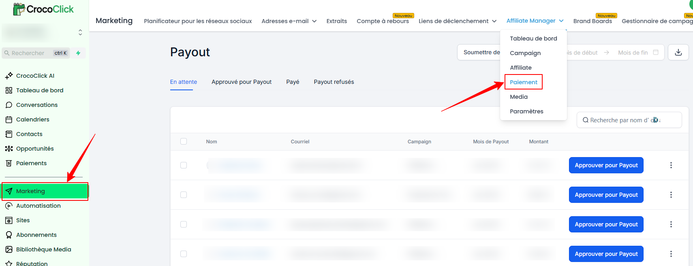Screen dimensions: 693x266
Task: Open three-dot menu of third payout row
Action: (671, 224)
